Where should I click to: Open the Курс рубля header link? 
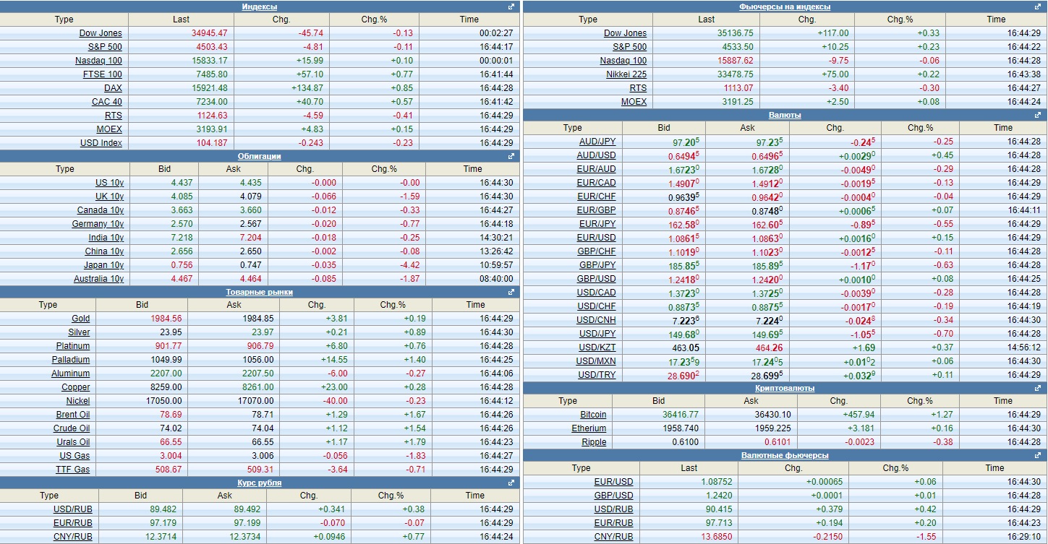click(259, 483)
